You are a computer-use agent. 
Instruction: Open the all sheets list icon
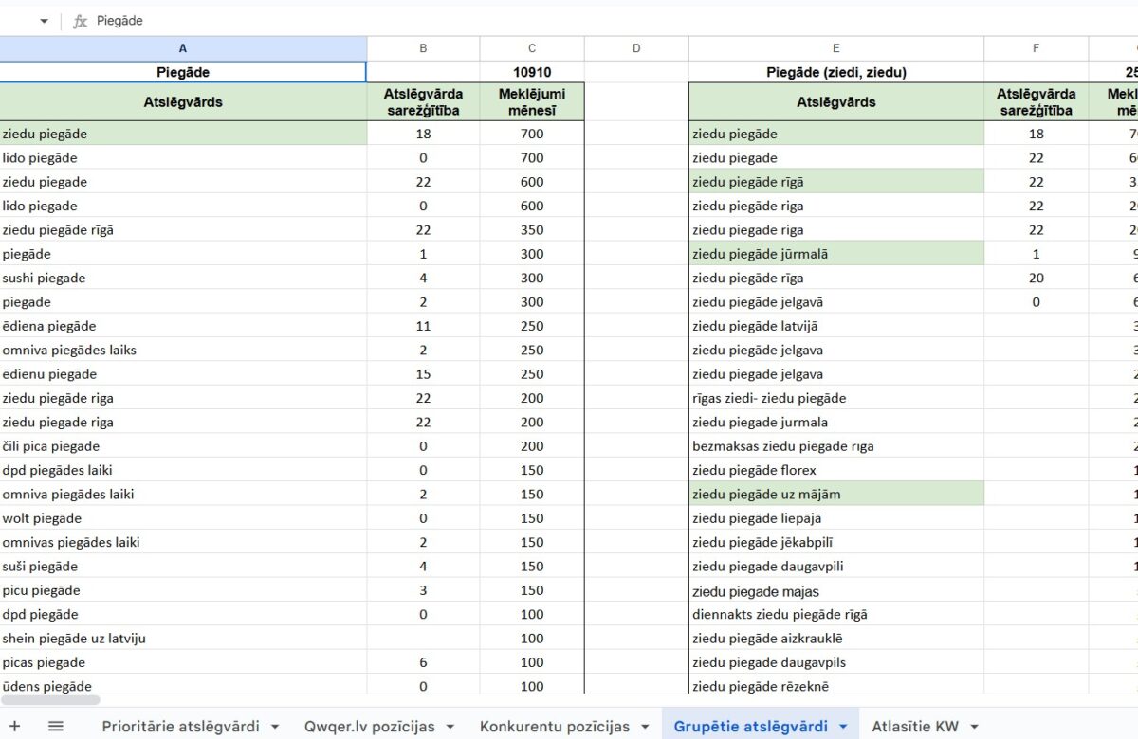[56, 727]
